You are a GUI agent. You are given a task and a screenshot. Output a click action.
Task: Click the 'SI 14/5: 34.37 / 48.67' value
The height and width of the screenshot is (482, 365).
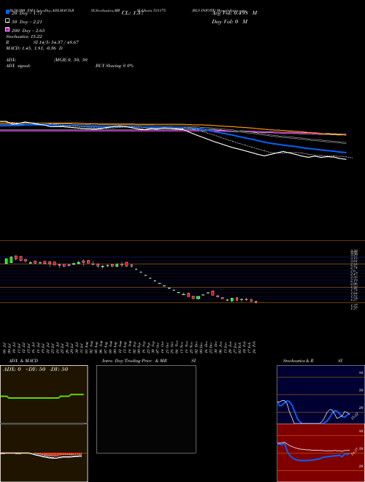click(x=56, y=42)
